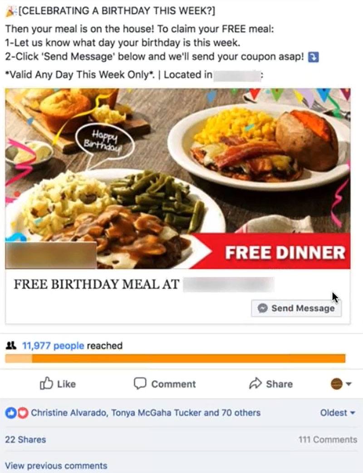Screen dimensions: 363x473
Task: Open the profile avatar selector dropdown
Action: (x=341, y=383)
